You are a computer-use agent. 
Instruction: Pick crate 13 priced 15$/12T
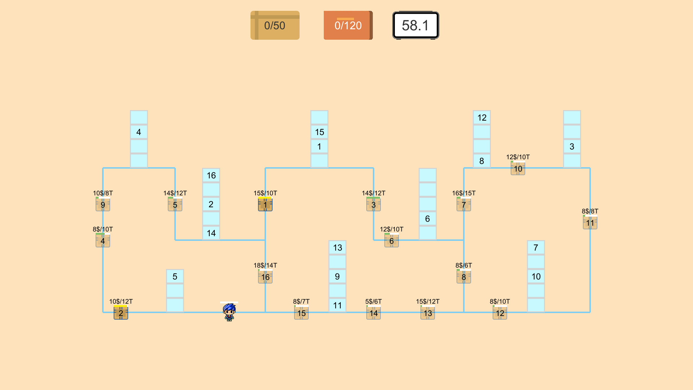(x=428, y=313)
